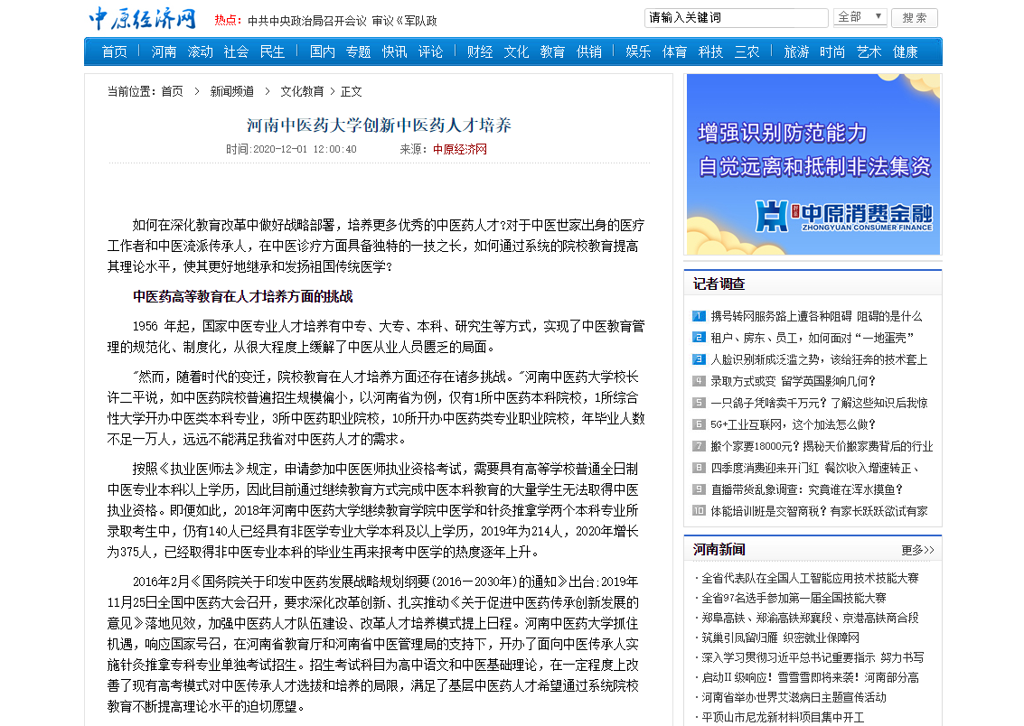Click the number 10 badge in 记者调查
1024x726 pixels.
699,511
